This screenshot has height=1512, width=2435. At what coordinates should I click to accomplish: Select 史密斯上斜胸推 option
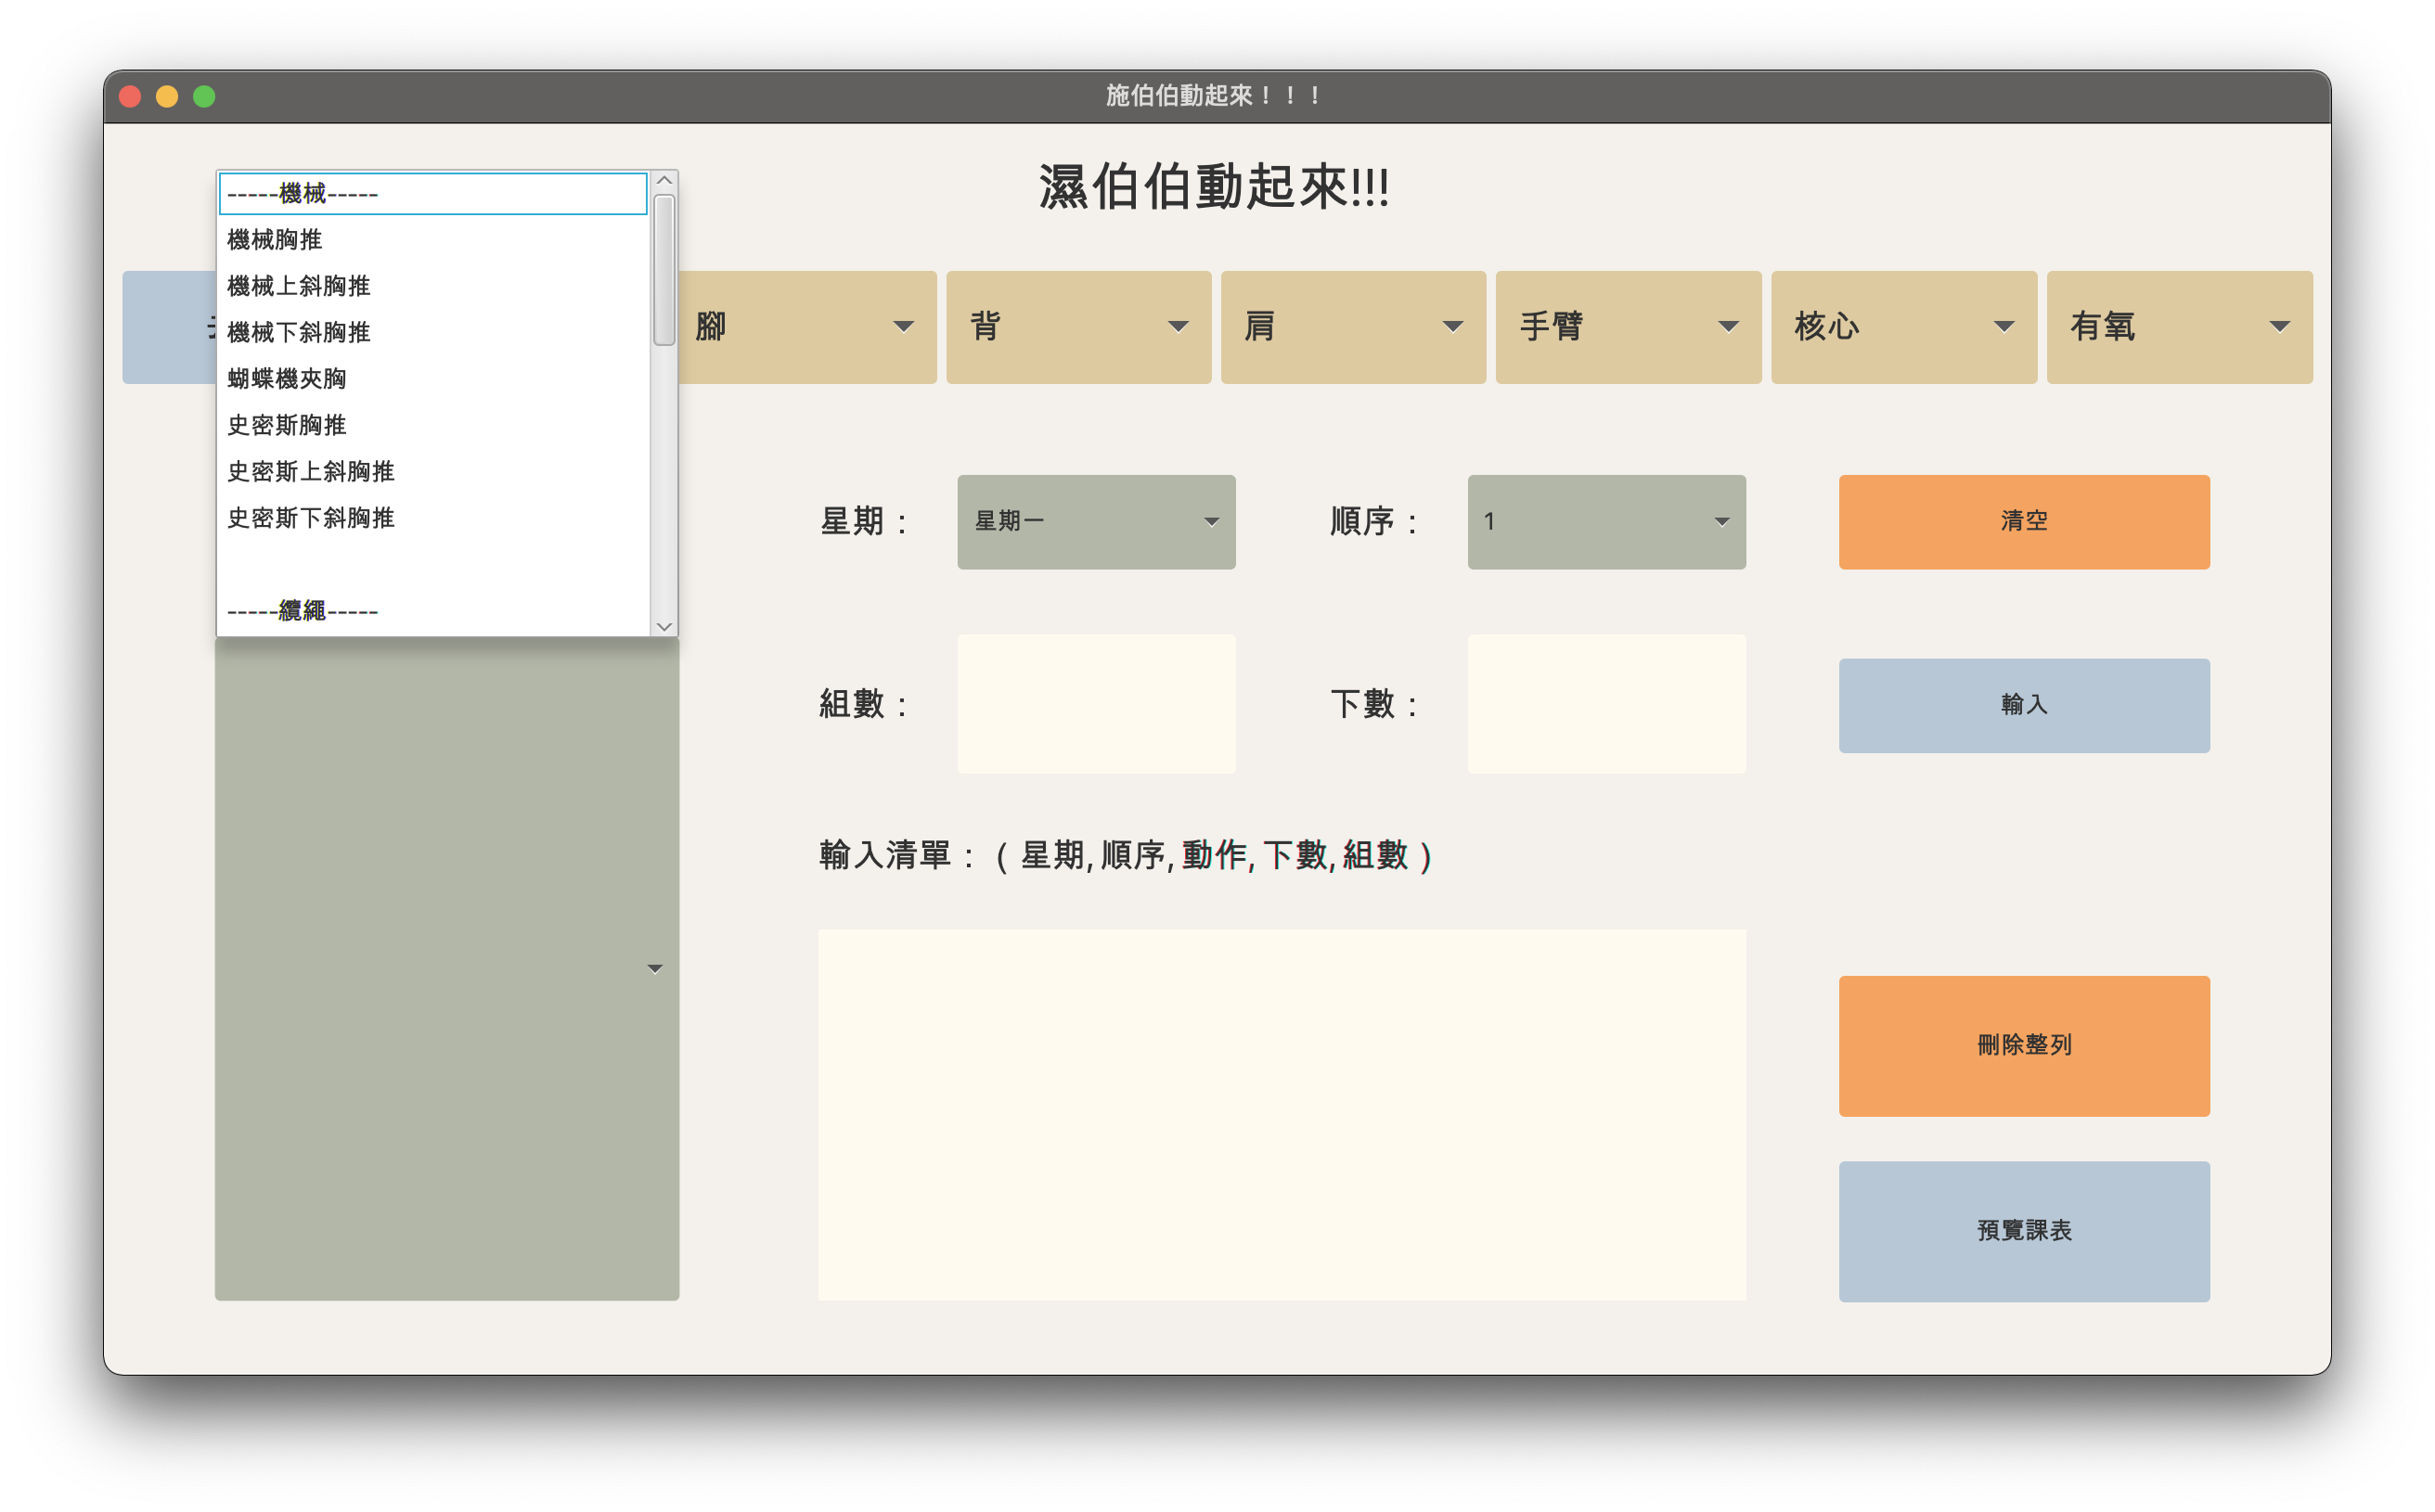(433, 471)
